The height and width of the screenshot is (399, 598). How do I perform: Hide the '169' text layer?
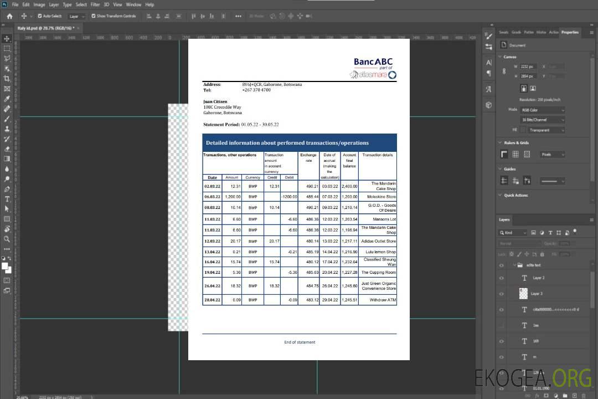[x=502, y=342]
